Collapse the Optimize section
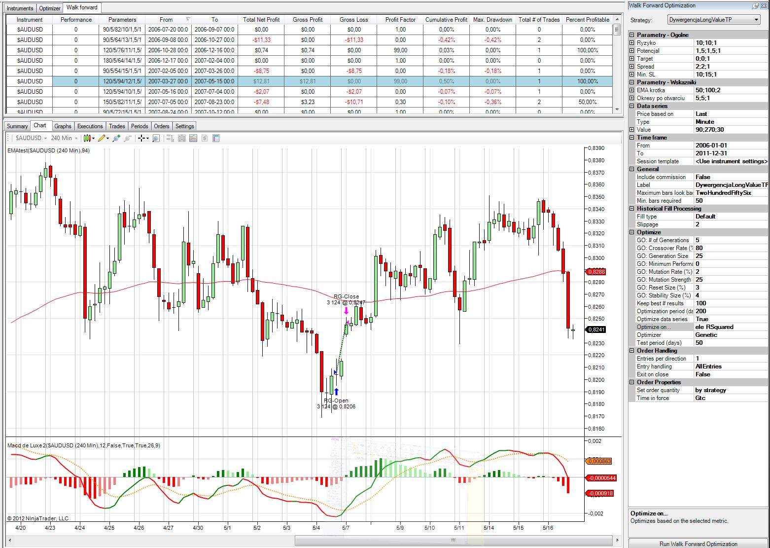Viewport: 770px width, 548px height. (632, 232)
